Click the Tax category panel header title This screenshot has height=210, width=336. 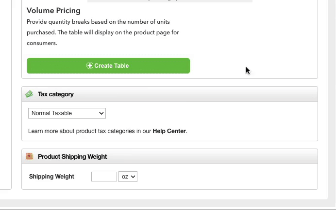coord(56,94)
